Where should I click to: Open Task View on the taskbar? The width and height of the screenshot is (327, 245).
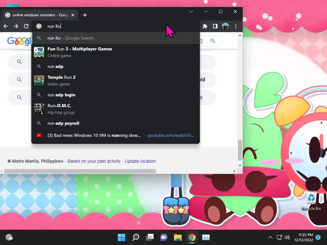150,237
